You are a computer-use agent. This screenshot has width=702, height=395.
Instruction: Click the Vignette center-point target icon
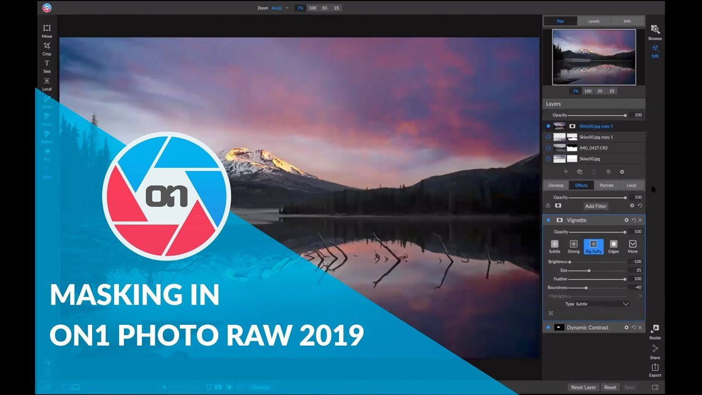(x=551, y=313)
